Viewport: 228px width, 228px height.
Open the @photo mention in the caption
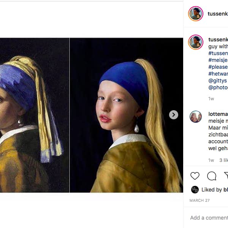click(218, 87)
